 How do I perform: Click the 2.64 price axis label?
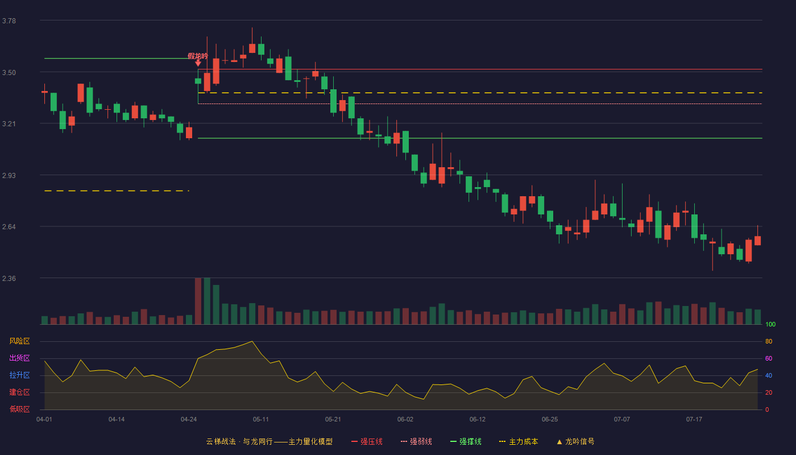pos(9,227)
